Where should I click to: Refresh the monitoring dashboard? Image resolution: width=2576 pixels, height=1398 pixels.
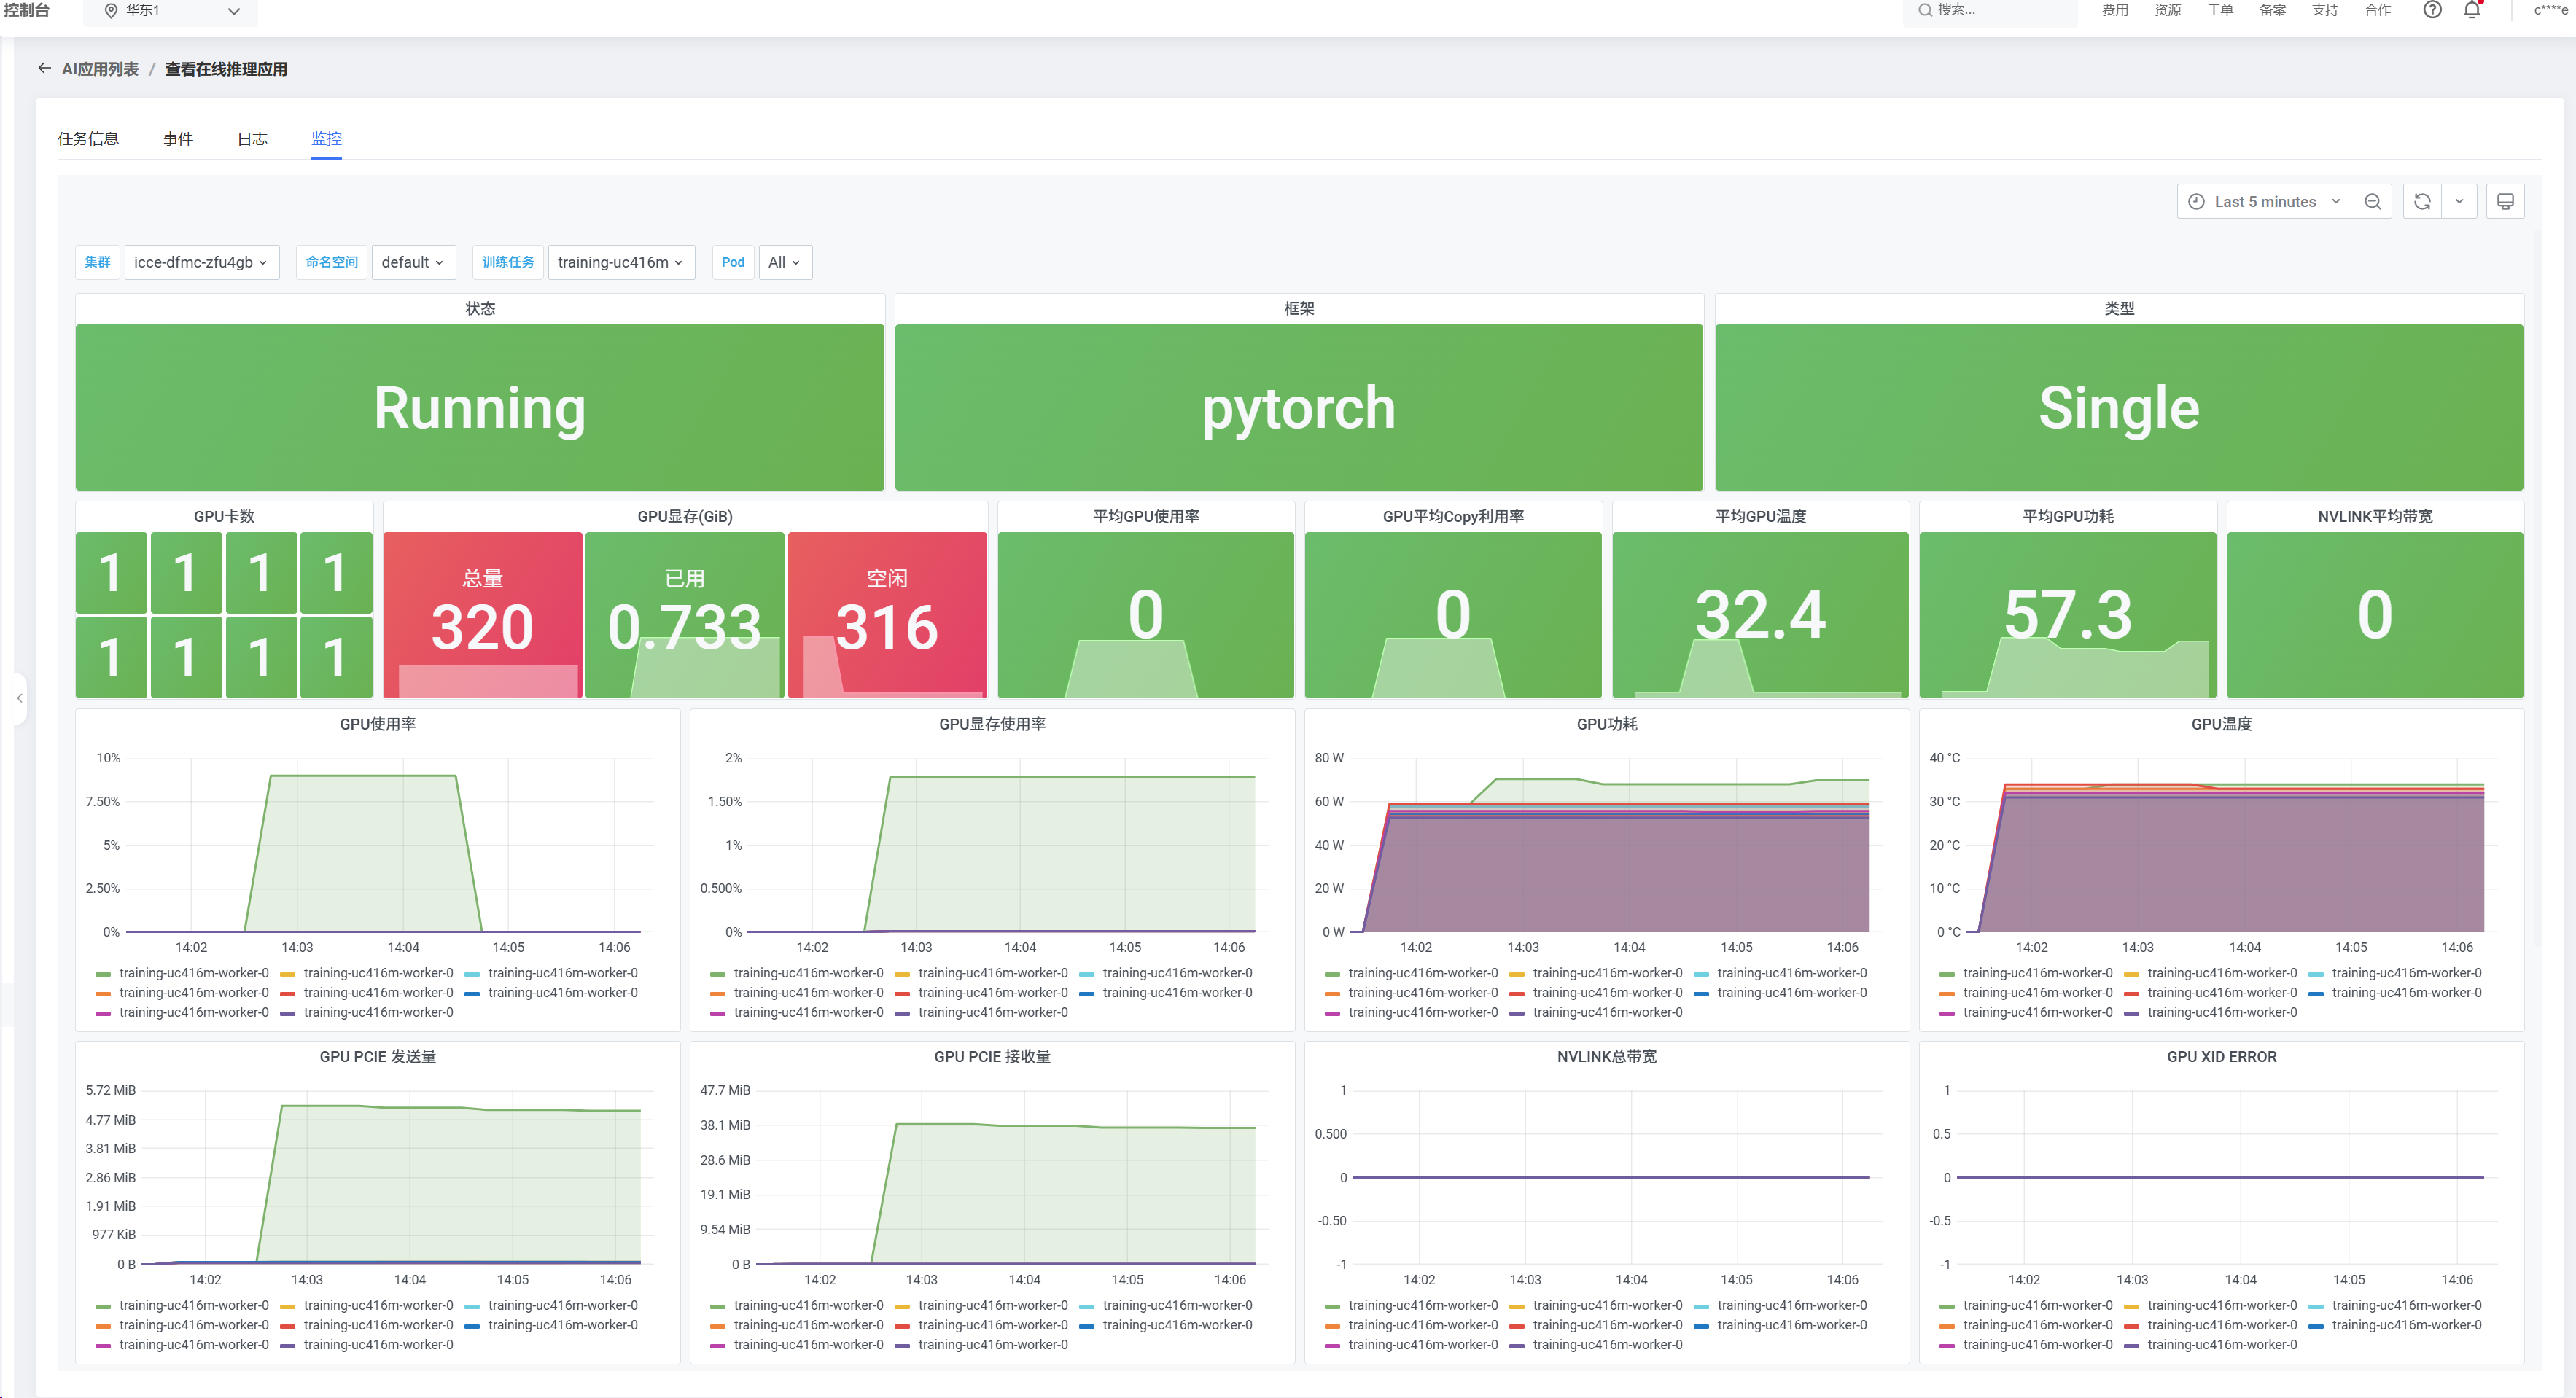[x=2422, y=202]
